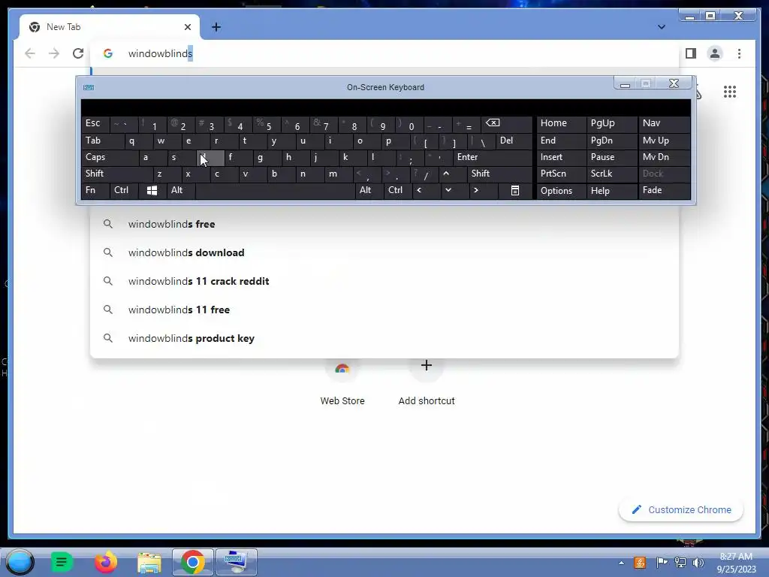Toggle the left Alt key on the keyboard
Image resolution: width=769 pixels, height=577 pixels.
(x=181, y=190)
